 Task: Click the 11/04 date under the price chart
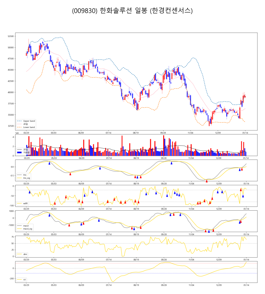coord(190,133)
